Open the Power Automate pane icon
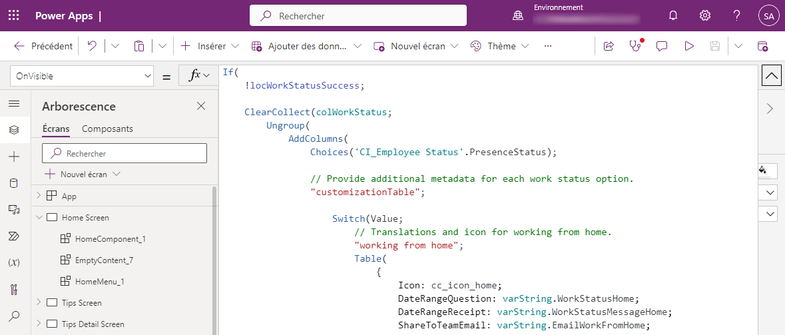The height and width of the screenshot is (335, 785). 14,236
